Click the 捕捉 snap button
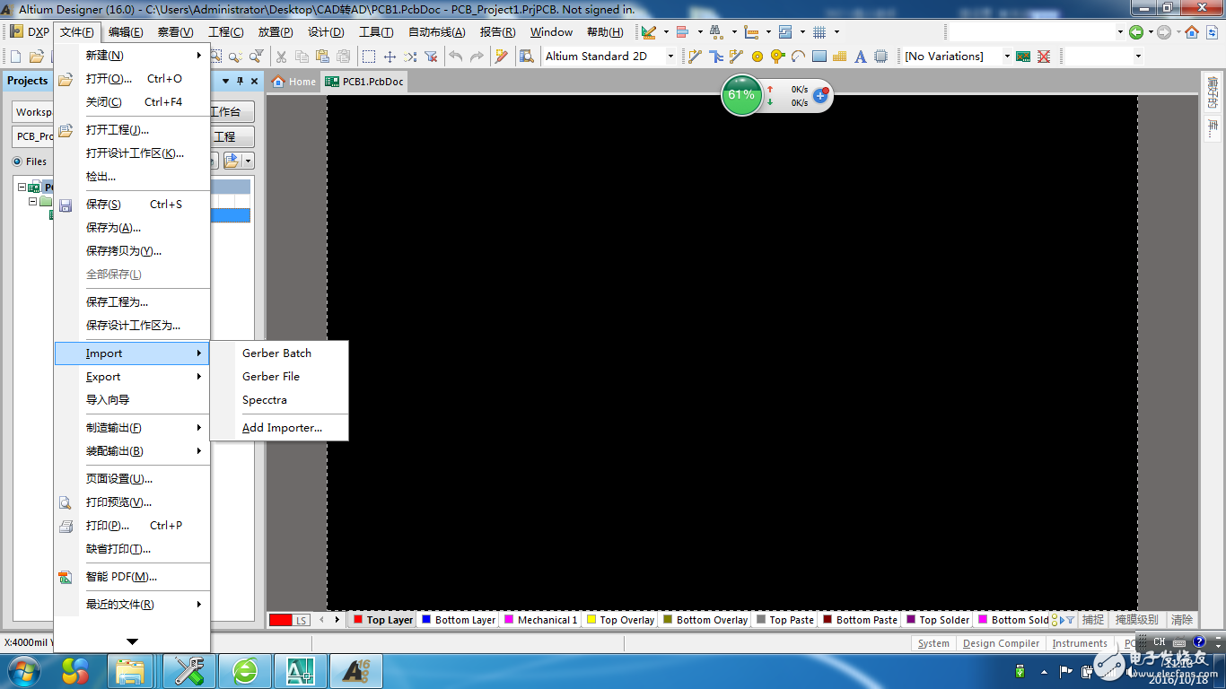The image size is (1226, 689). [1093, 620]
